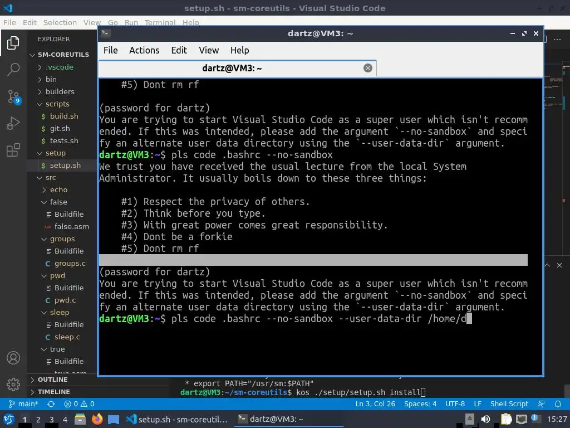Image resolution: width=570 pixels, height=428 pixels.
Task: Open the terminal Actions menu
Action: (x=144, y=50)
